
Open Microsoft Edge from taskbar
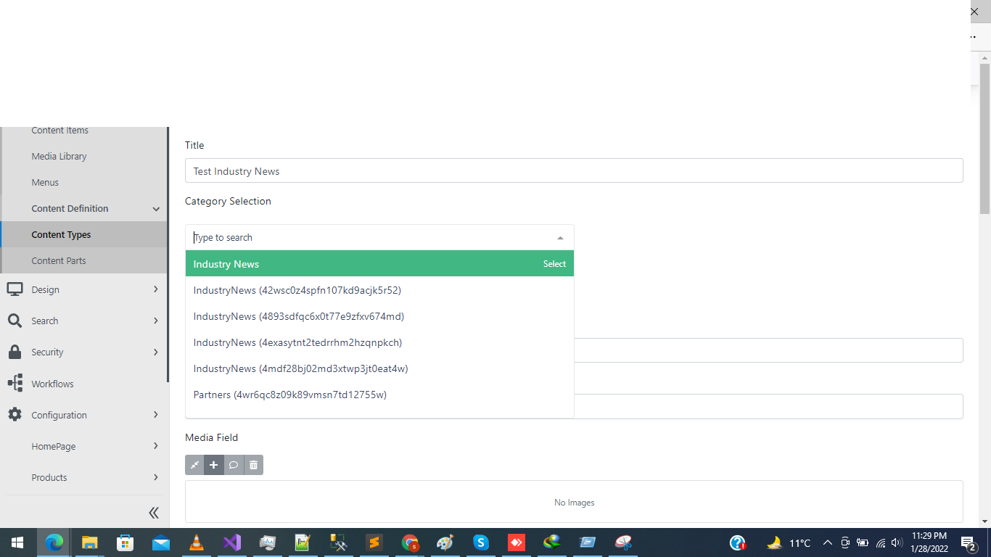coord(54,542)
